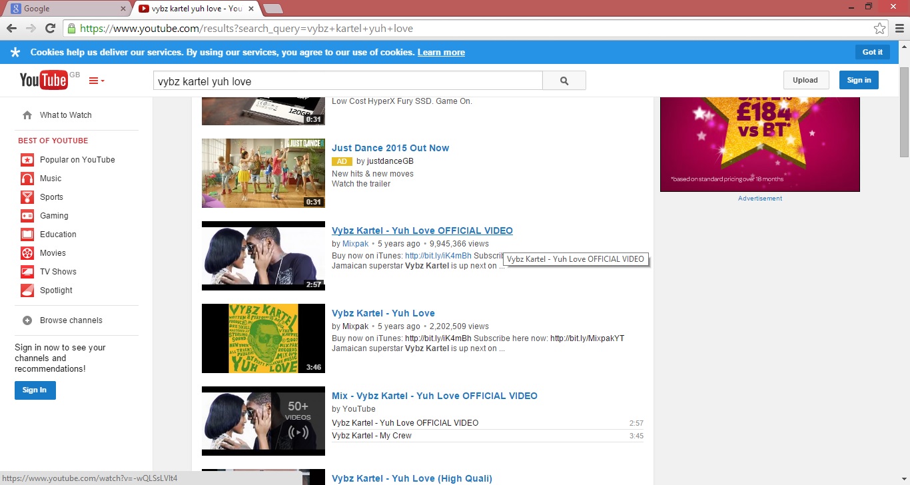Click the sidebar Sign In button
The width and height of the screenshot is (910, 485).
pos(35,390)
